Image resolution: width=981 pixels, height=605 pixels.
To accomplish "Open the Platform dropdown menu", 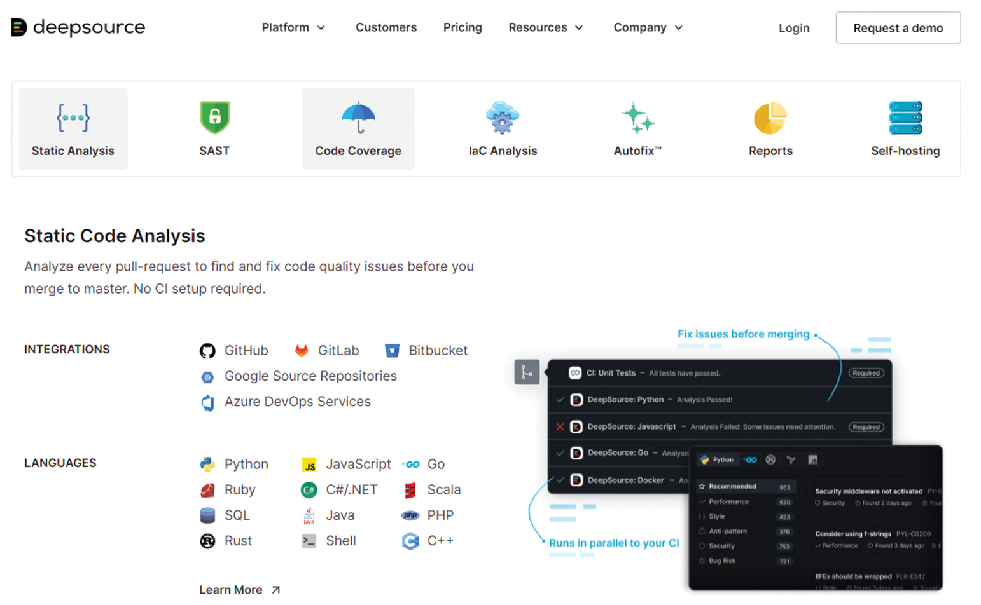I will pos(293,27).
